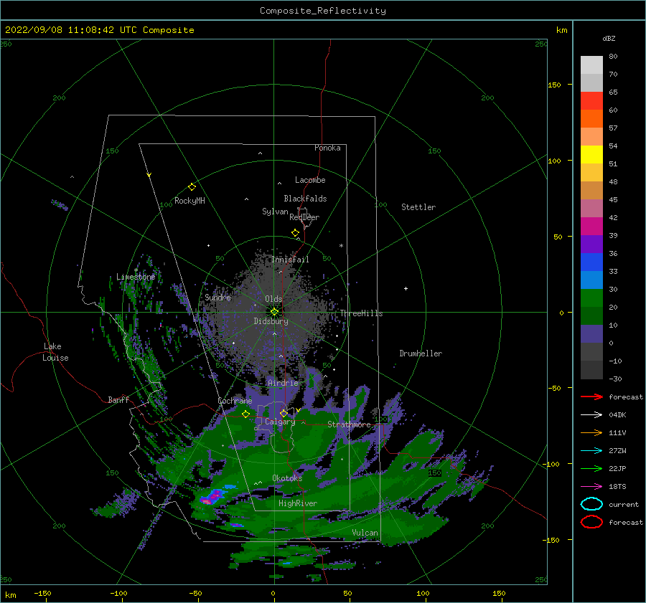Screen dimensions: 646x603
Task: Pick the top light gray 80-70 dBZ swatch
Action: [x=591, y=65]
